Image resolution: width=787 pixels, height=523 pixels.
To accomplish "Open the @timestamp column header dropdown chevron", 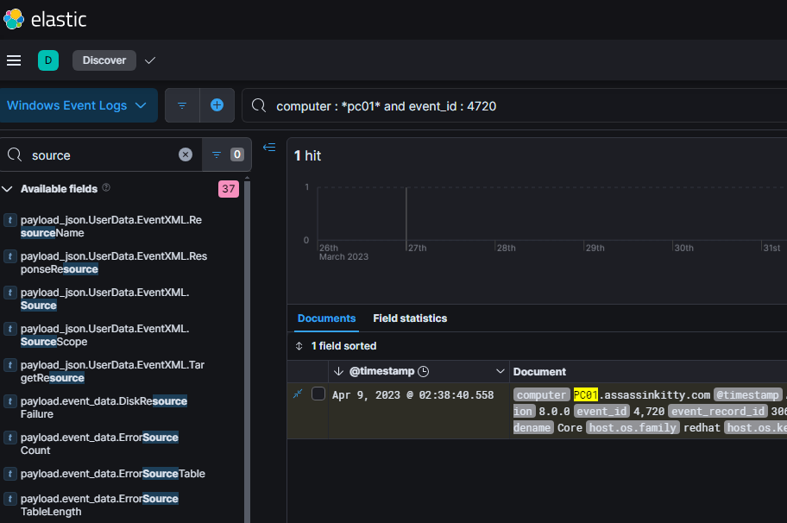I will 500,371.
